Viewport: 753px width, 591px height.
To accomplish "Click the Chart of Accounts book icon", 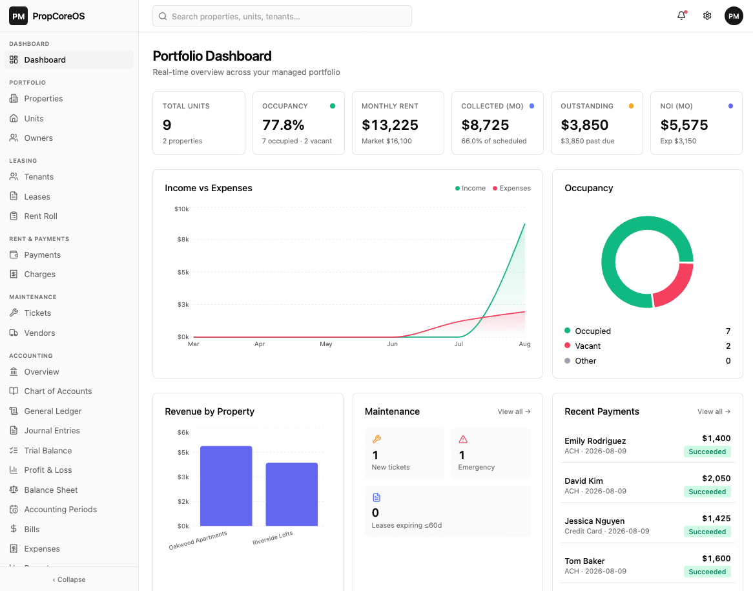I will (14, 391).
